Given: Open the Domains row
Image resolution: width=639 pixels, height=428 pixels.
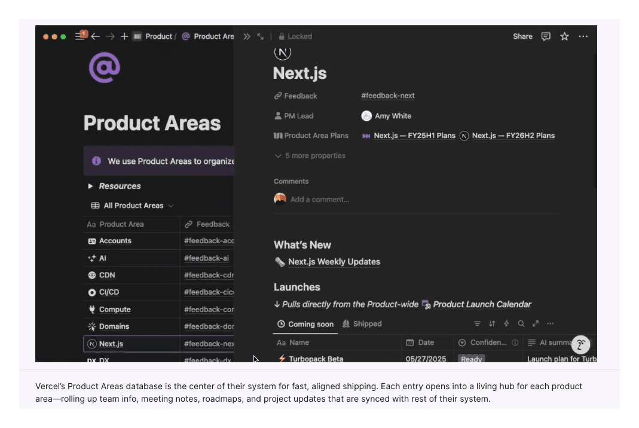Looking at the screenshot, I should tap(114, 326).
